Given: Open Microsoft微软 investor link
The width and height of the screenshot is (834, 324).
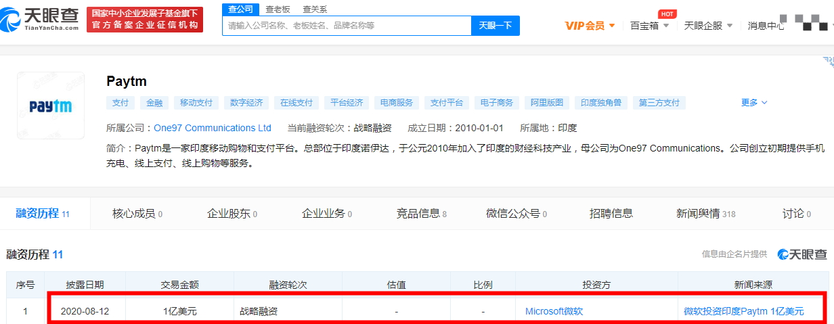Looking at the screenshot, I should pyautogui.click(x=554, y=312).
